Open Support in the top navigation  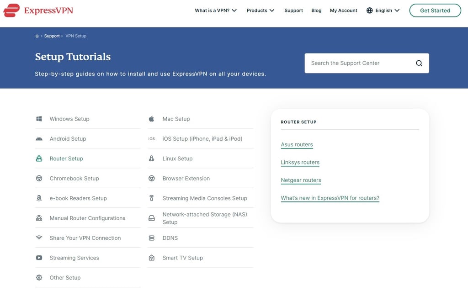point(293,11)
